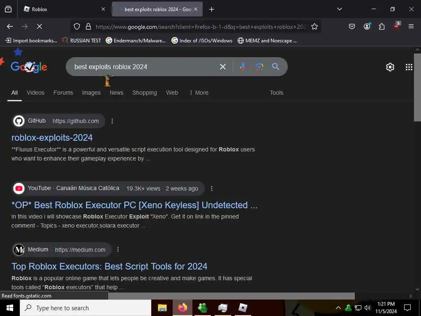
Task: Select the Shopping search tab
Action: 144,93
